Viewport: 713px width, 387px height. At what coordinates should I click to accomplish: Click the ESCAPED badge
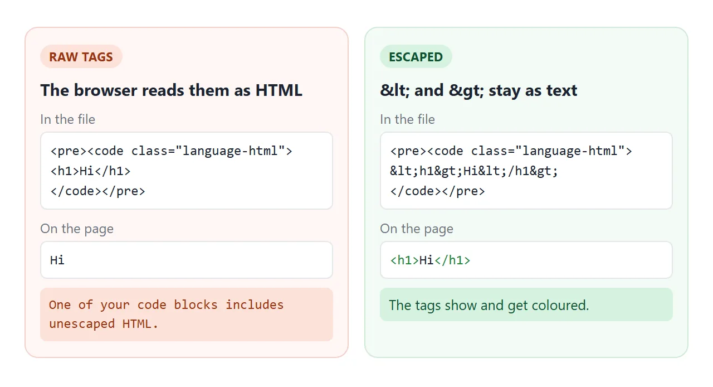416,56
